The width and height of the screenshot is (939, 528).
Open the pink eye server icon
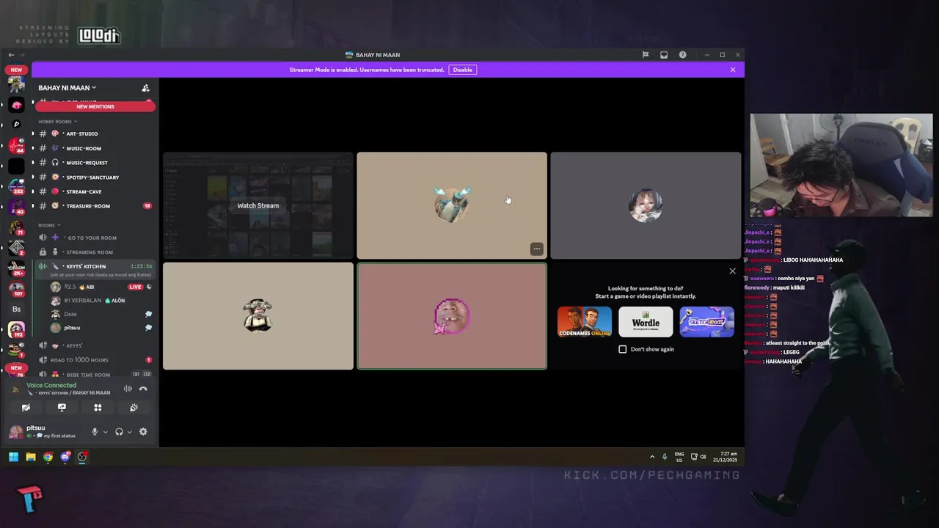coord(16,105)
